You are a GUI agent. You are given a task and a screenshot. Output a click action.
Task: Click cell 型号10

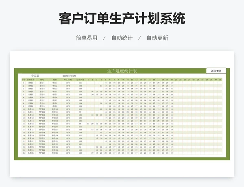tap(42, 109)
